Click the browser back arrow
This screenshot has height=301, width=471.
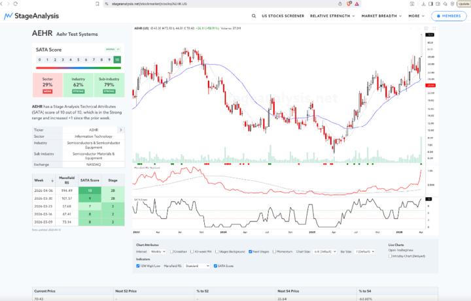pos(1,4)
